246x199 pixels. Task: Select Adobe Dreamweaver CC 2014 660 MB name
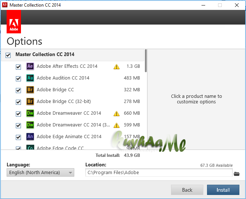[x=69, y=113]
